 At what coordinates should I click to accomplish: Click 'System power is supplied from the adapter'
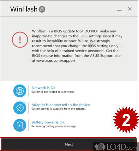point(59,109)
